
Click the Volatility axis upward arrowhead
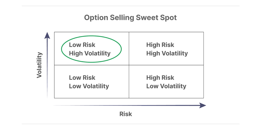(47, 35)
